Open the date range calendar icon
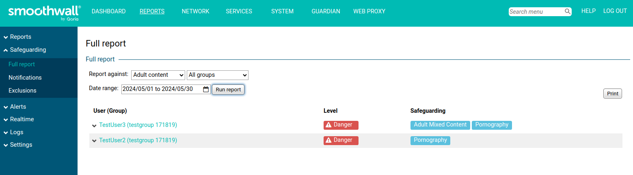This screenshot has width=633, height=175. pyautogui.click(x=206, y=89)
